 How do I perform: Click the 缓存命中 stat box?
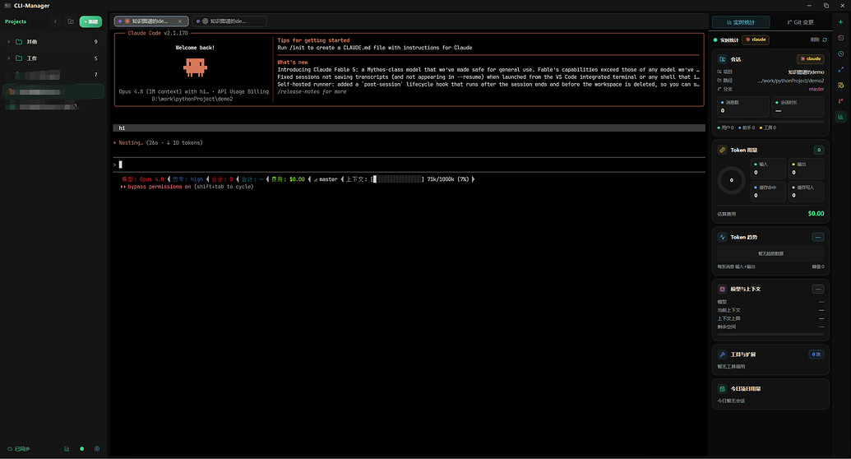(768, 191)
